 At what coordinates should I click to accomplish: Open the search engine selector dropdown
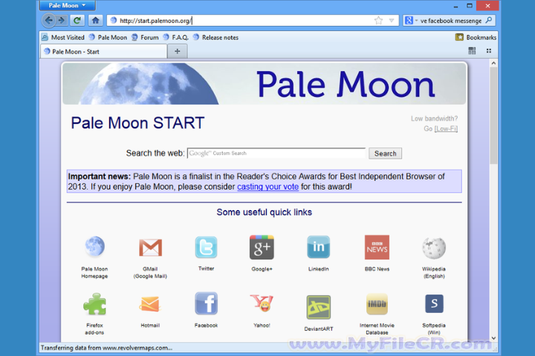(411, 21)
